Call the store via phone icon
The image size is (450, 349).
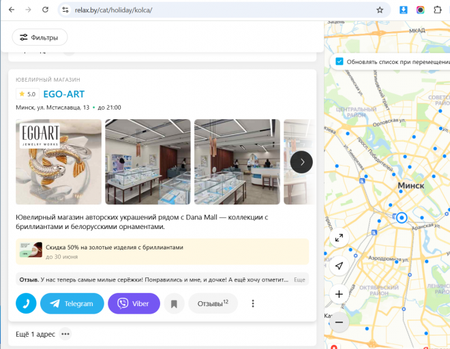point(26,303)
